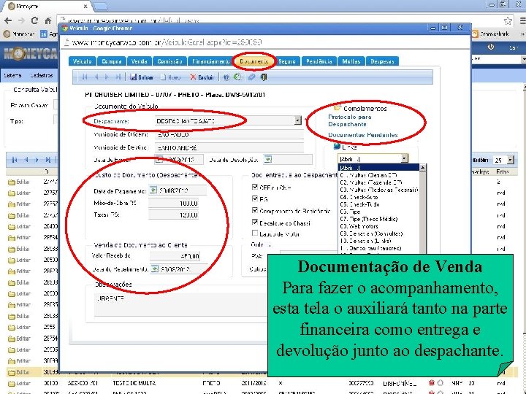Click the Novo blank page icon

coord(163,77)
